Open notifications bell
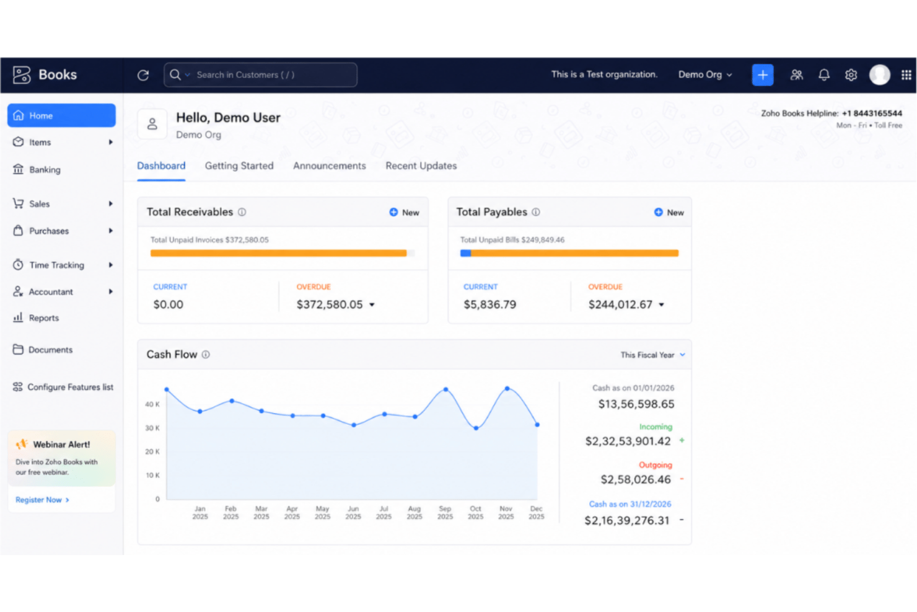The image size is (917, 612). 824,75
